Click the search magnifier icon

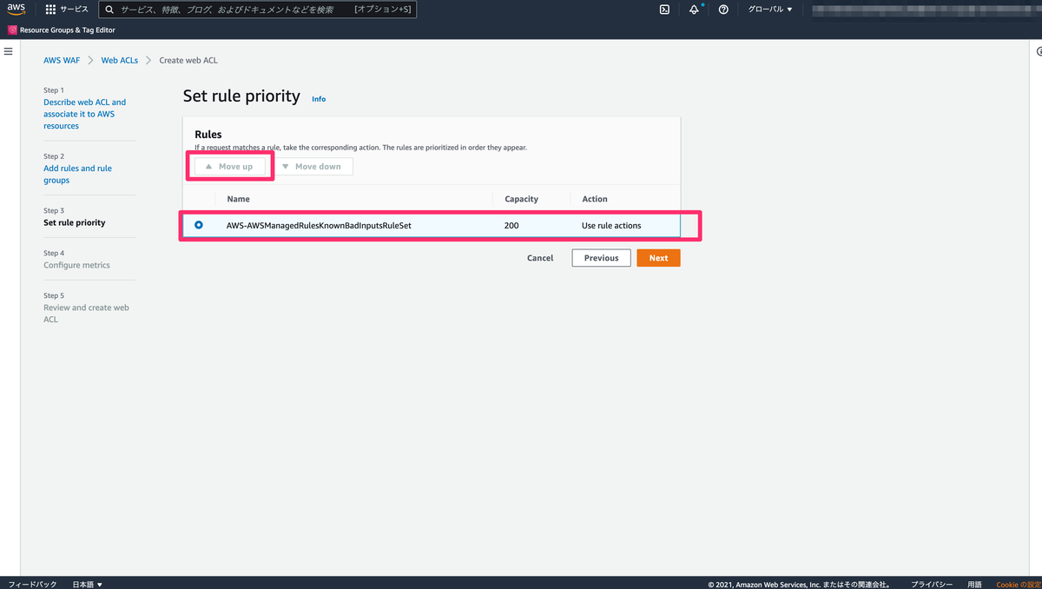tap(108, 10)
